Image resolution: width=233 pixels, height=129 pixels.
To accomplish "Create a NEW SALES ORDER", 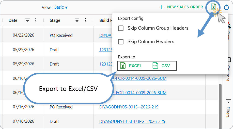I will pos(185,7).
